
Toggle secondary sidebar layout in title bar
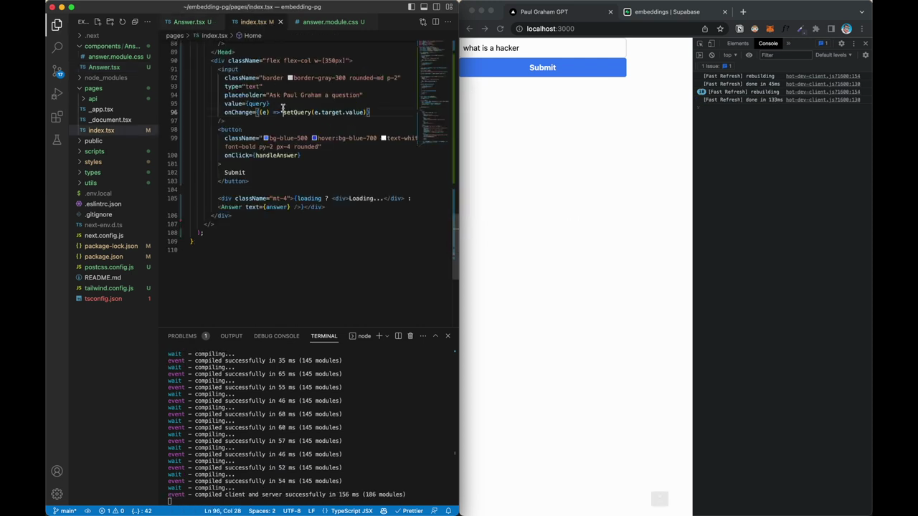tap(436, 7)
